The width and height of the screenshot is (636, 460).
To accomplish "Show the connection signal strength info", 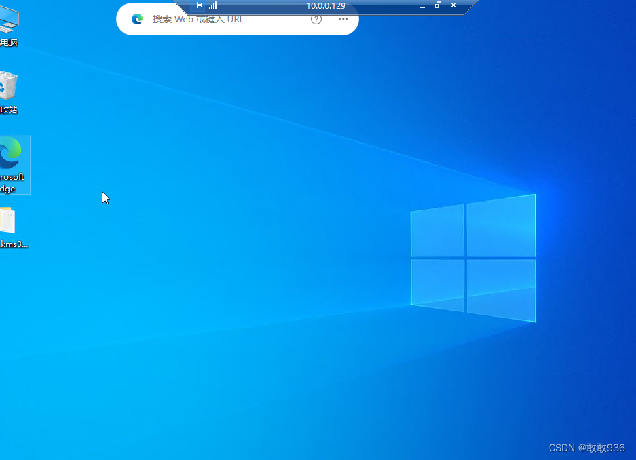I will click(x=213, y=5).
